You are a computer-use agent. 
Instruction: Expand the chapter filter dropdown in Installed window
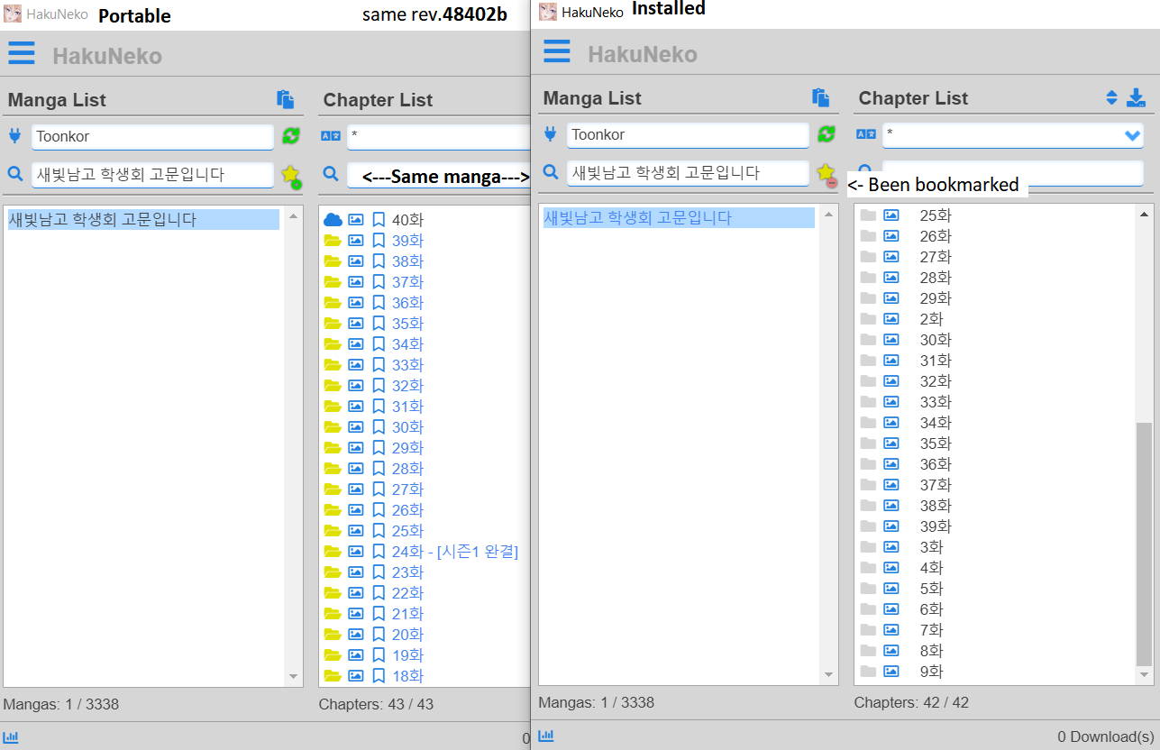point(1134,135)
